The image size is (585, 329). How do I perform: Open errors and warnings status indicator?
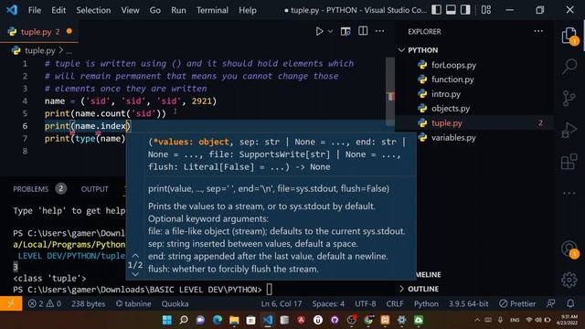tap(45, 303)
